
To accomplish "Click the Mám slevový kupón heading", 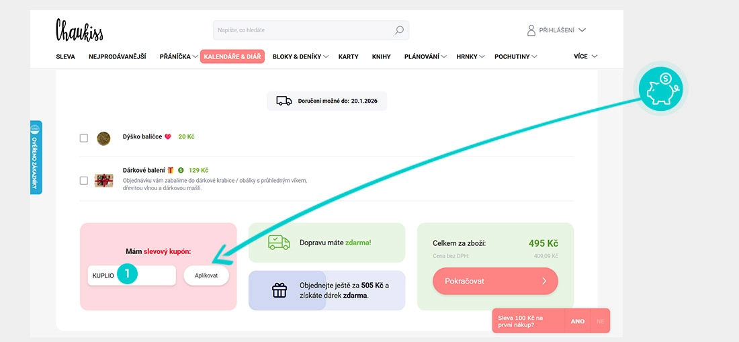I will 159,251.
